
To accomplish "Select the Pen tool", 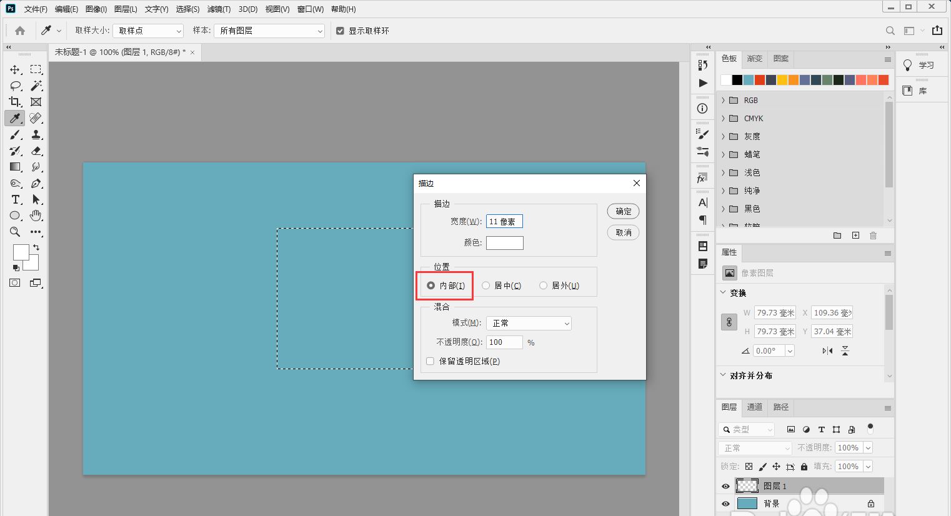I will pyautogui.click(x=36, y=183).
